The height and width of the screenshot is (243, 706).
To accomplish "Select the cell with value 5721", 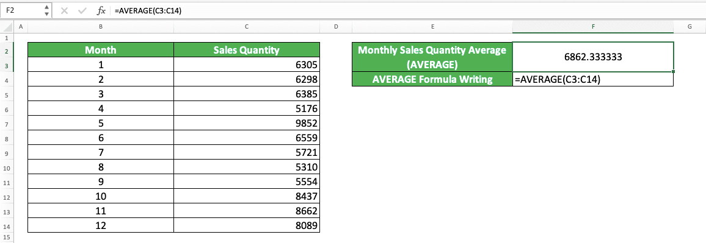I will pos(247,152).
